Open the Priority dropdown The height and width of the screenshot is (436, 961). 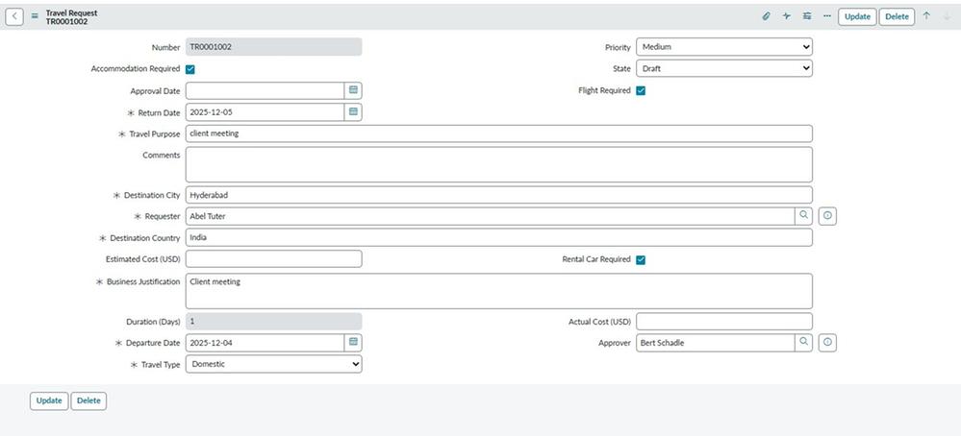coord(723,46)
